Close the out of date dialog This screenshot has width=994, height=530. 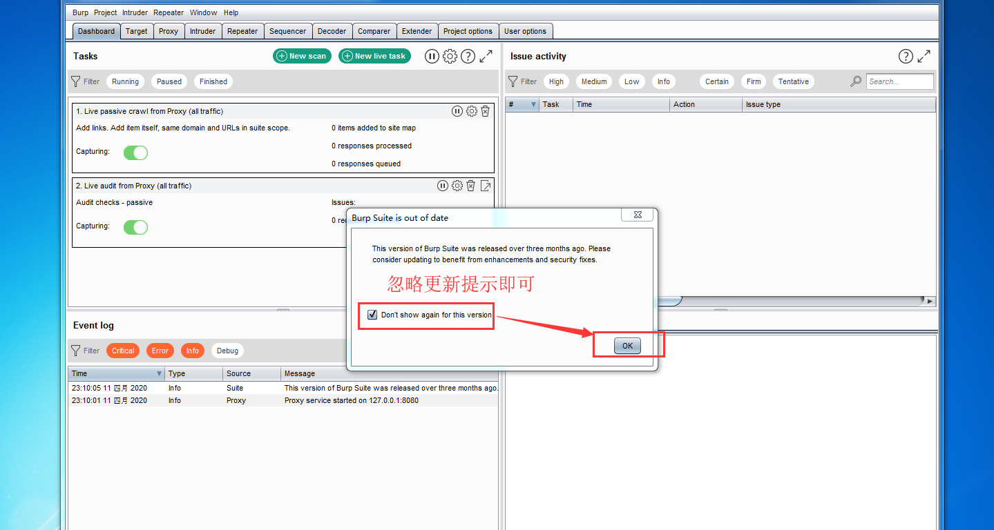638,215
